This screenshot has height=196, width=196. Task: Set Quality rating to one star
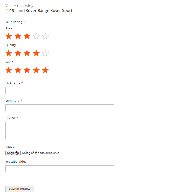(9, 53)
